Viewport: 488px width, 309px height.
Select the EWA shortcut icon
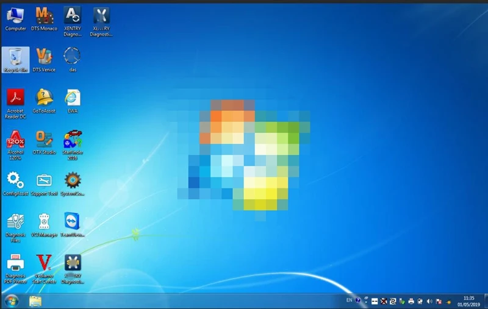73,101
